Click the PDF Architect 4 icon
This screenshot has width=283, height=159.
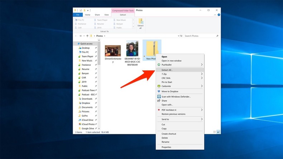point(159,110)
